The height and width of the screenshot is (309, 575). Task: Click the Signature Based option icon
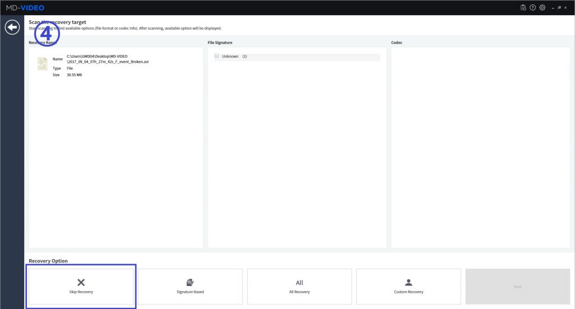pyautogui.click(x=190, y=282)
